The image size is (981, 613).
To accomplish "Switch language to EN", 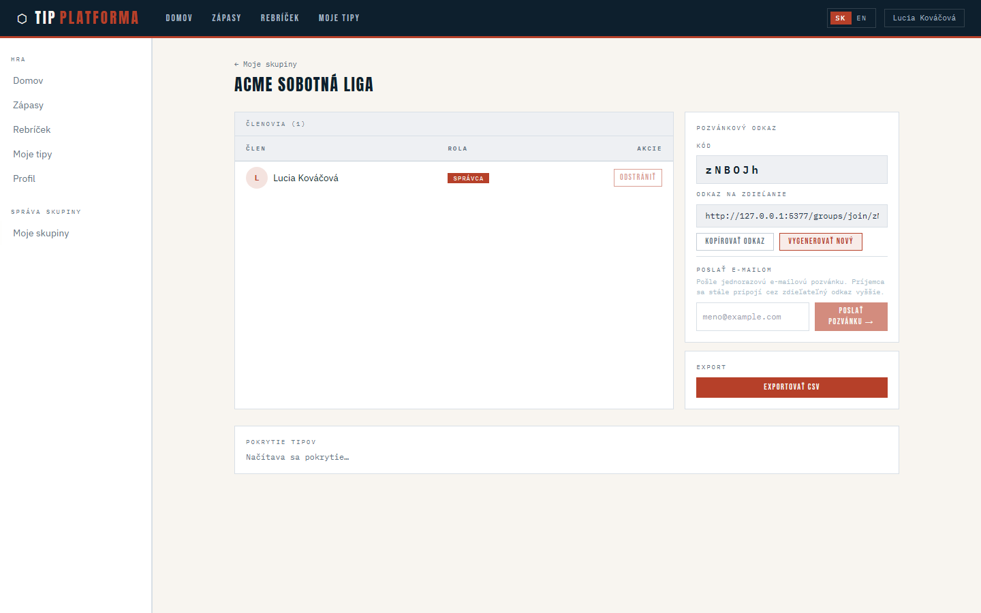I will (862, 18).
